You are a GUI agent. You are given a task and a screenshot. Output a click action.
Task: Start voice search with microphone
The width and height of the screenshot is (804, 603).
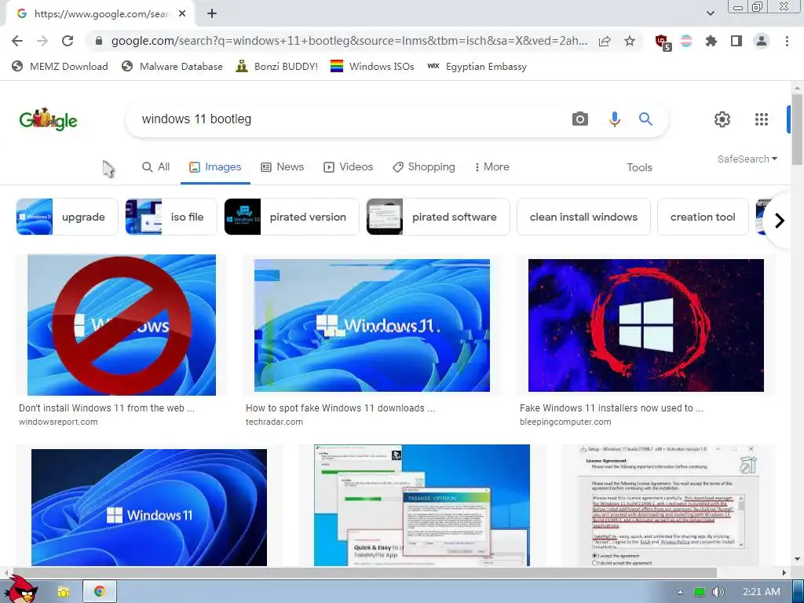point(614,119)
